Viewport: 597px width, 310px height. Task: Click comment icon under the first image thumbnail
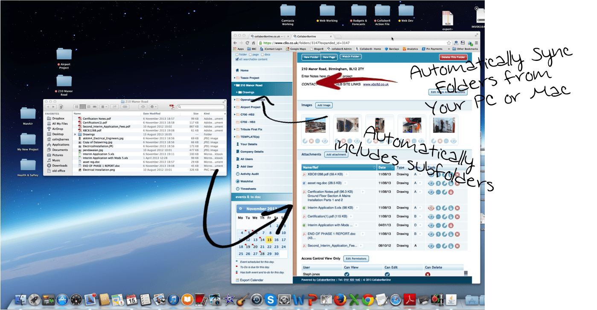click(x=317, y=141)
